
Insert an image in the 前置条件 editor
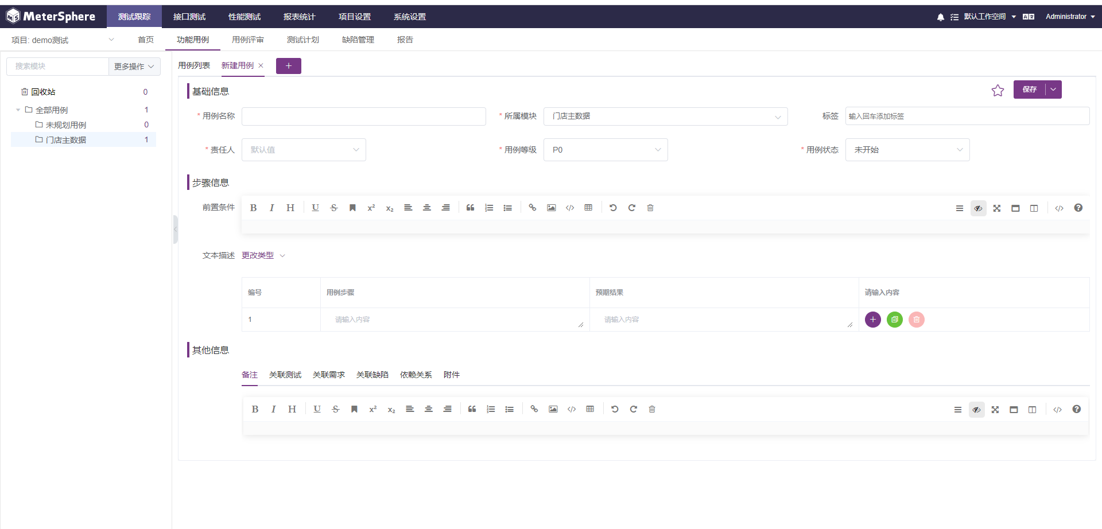[x=551, y=208]
